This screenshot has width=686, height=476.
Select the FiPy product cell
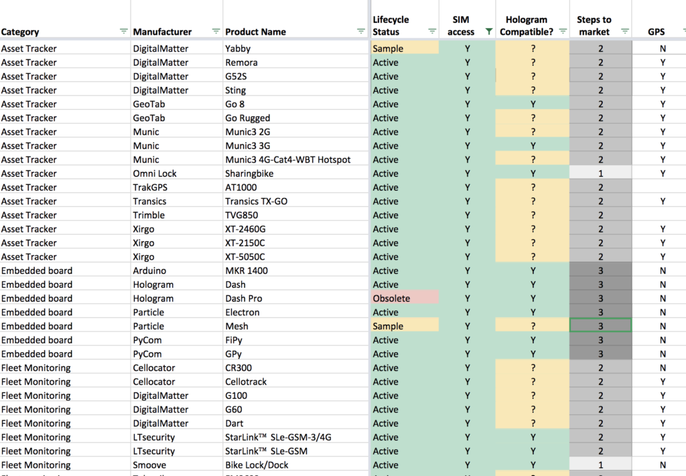click(295, 339)
